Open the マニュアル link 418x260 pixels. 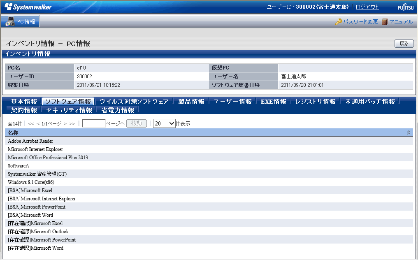point(401,22)
